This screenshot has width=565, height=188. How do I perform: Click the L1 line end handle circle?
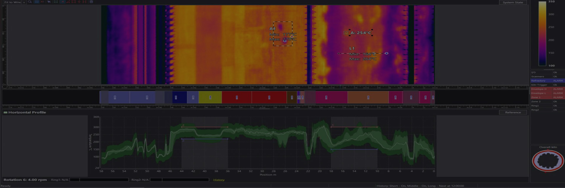tap(386, 53)
